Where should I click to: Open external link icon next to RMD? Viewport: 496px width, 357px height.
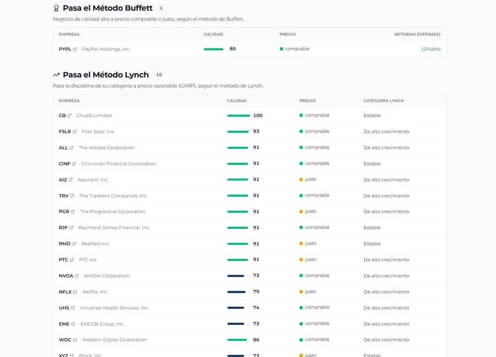(74, 244)
